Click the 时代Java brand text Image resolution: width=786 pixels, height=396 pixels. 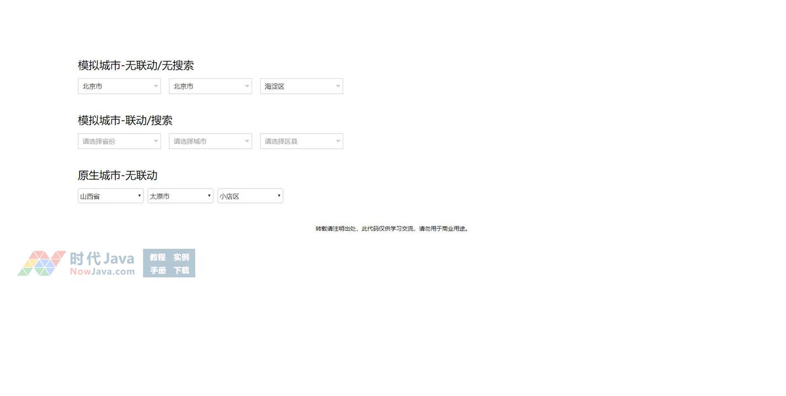pos(102,258)
